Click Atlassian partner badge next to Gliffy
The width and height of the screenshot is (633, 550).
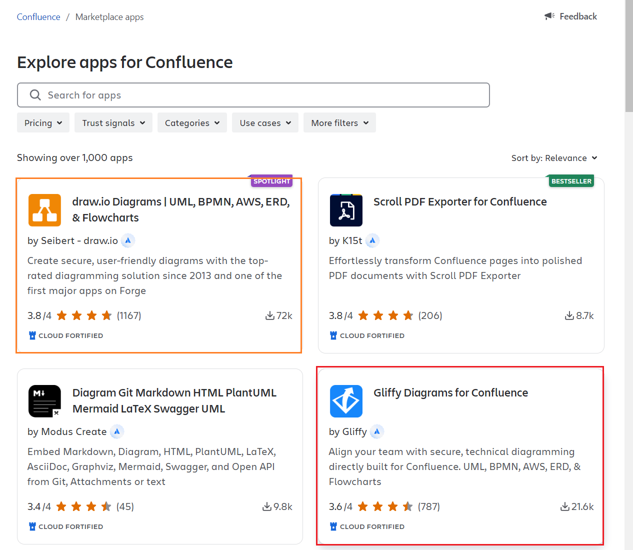coord(377,431)
